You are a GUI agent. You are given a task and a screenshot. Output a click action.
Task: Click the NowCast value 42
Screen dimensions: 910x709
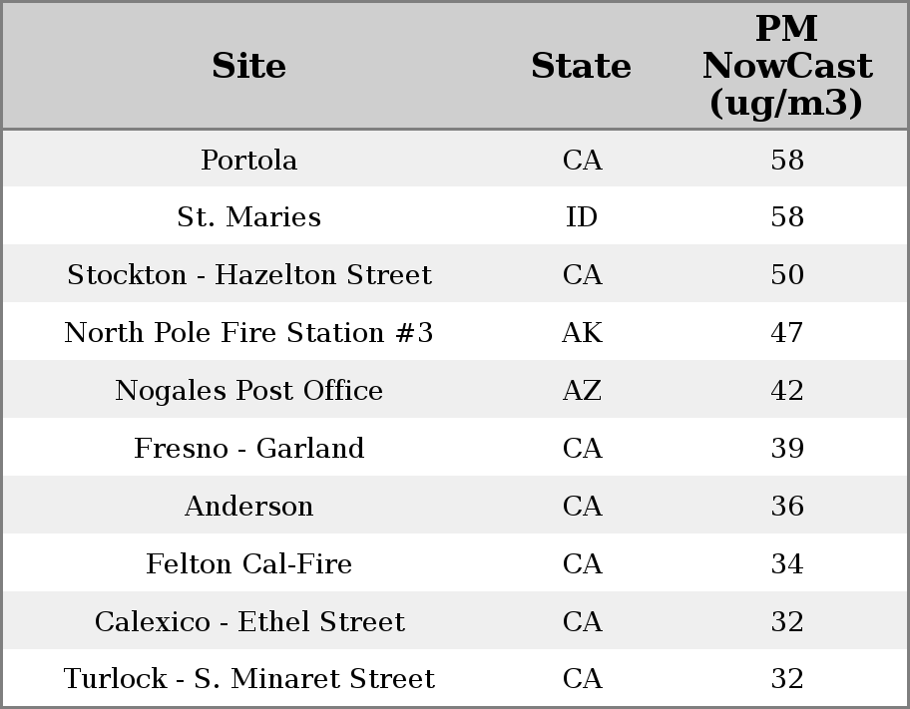tap(787, 391)
